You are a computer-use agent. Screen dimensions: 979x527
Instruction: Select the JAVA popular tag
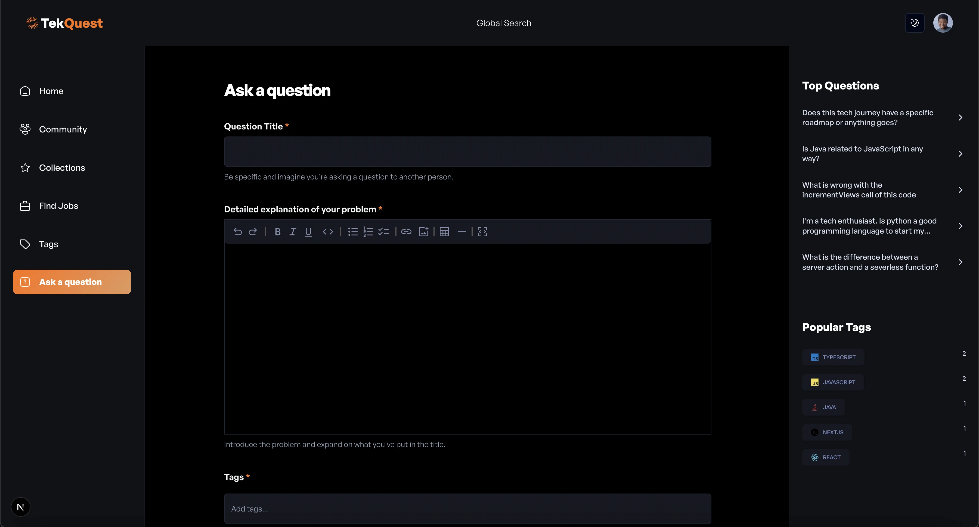coord(823,407)
